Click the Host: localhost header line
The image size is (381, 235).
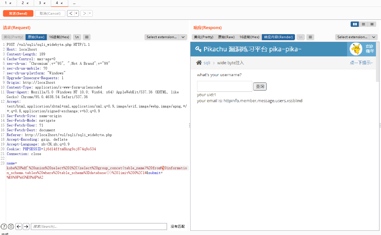pyautogui.click(x=22, y=49)
